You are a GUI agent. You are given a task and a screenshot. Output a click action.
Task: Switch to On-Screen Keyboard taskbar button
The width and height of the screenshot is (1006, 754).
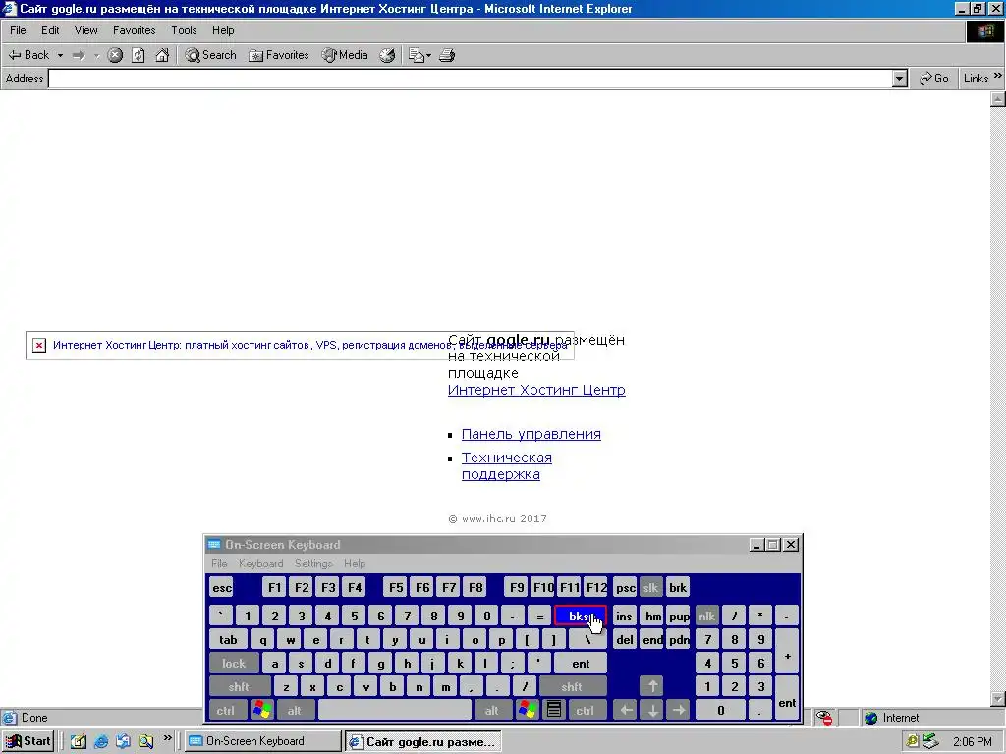tap(263, 741)
